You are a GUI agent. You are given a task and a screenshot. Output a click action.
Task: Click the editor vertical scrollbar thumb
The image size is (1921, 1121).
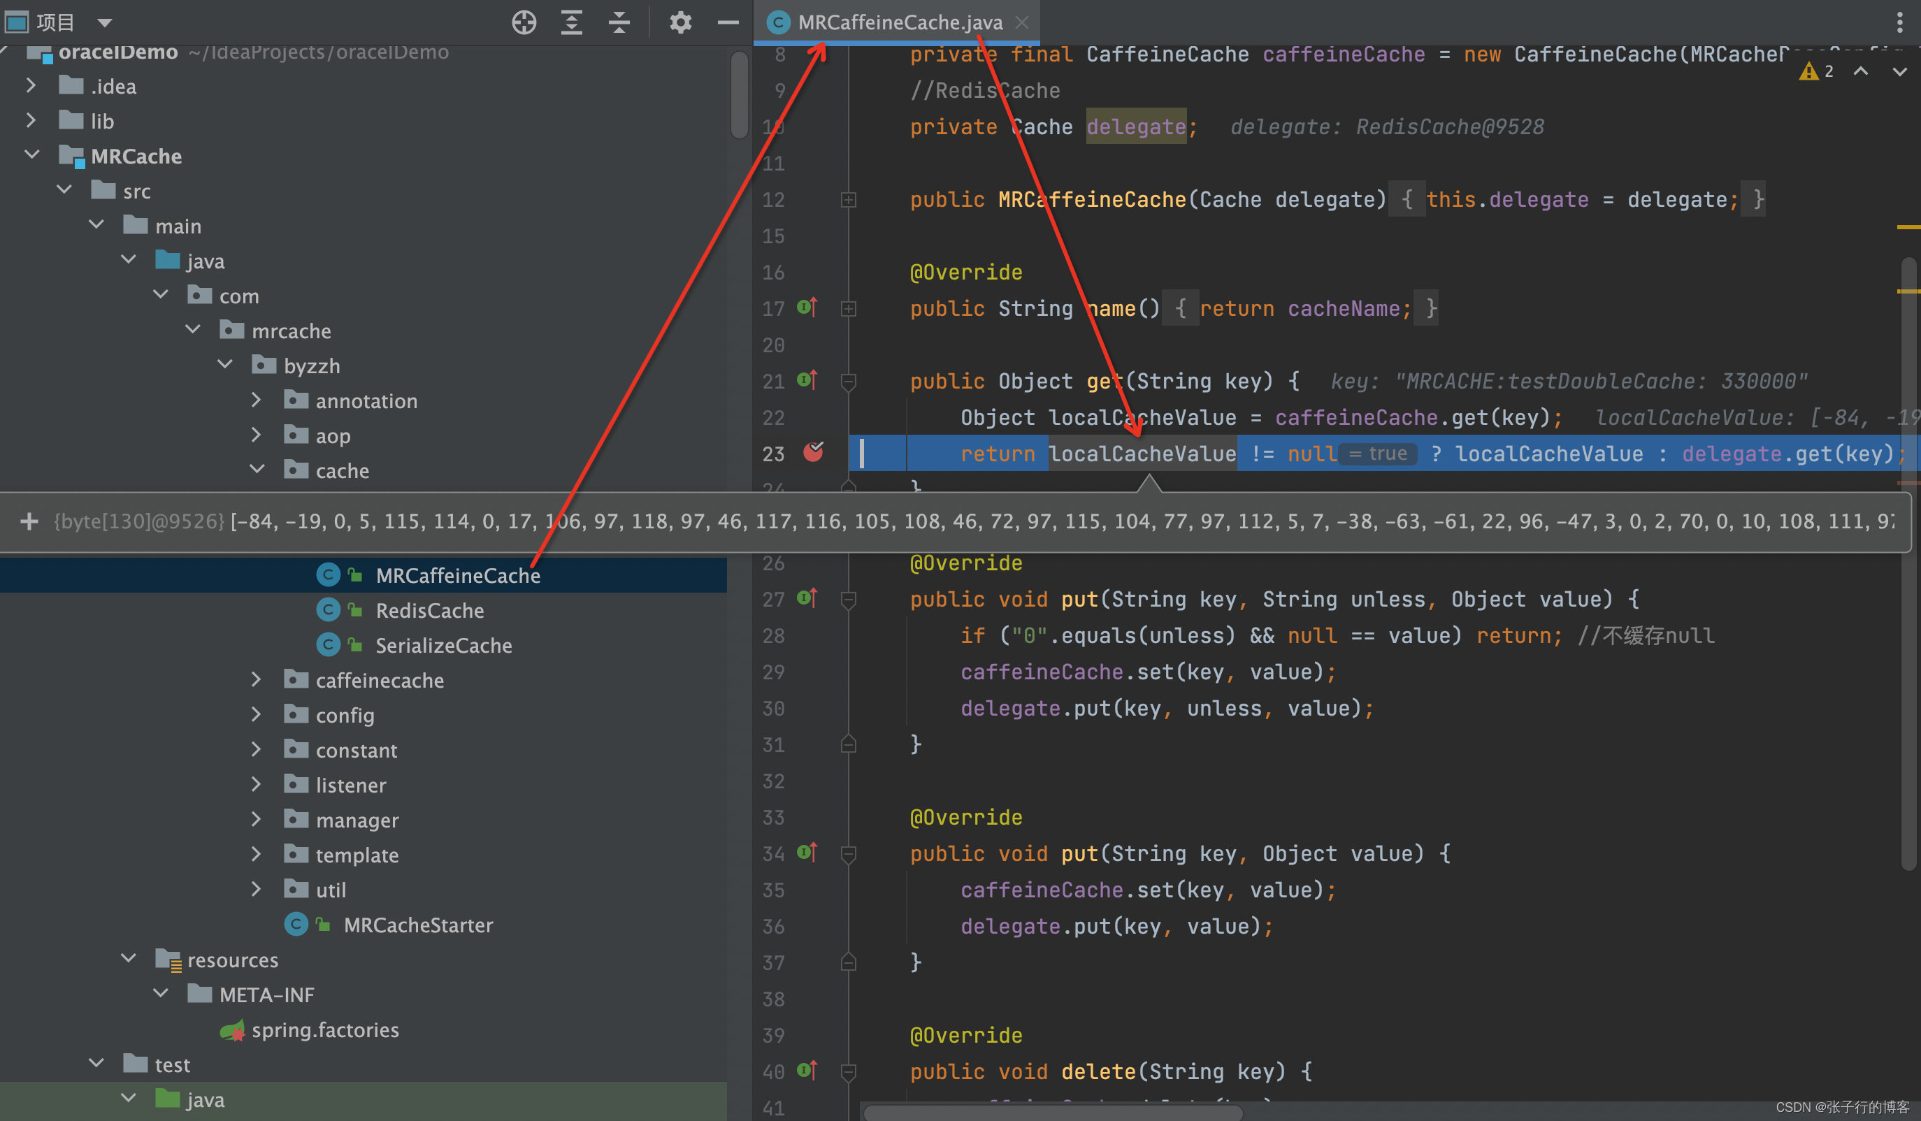click(1908, 564)
